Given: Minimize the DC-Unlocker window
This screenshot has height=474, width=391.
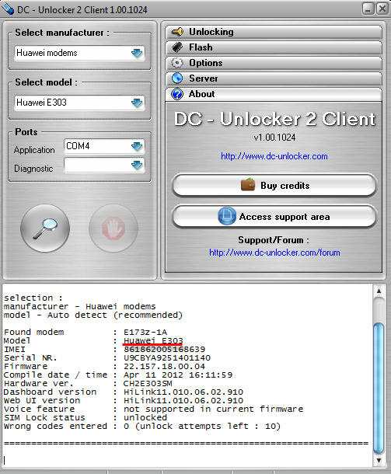Looking at the screenshot, I should [x=368, y=9].
